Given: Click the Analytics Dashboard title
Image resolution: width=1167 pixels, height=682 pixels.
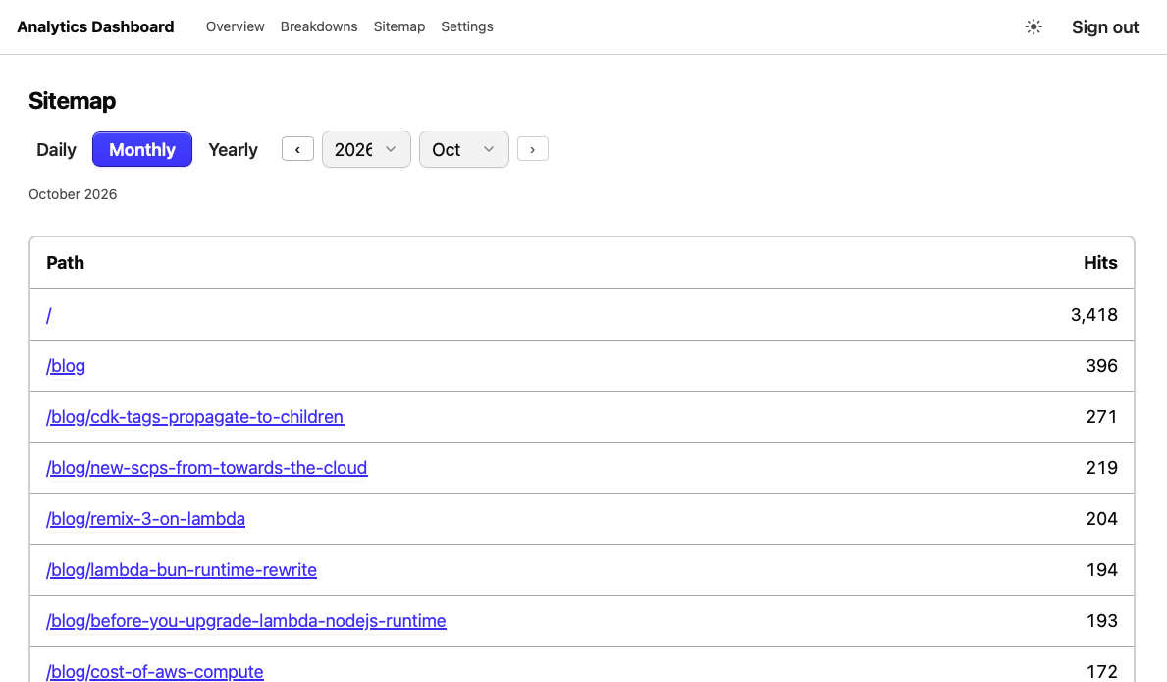Looking at the screenshot, I should coord(95,26).
